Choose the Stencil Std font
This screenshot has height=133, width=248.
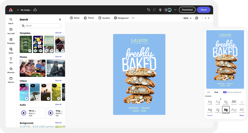(234, 102)
